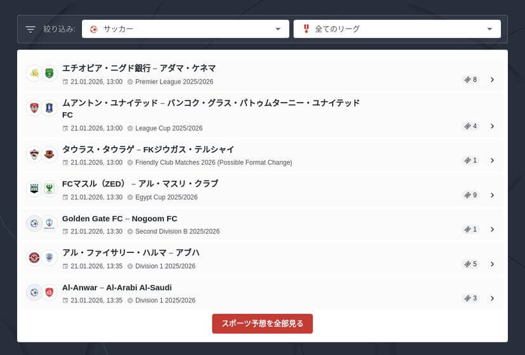Image resolution: width=525 pixels, height=355 pixels.
Task: Open the アル・ファイサリー・ハルマ – アブハ match
Action: tap(131, 253)
